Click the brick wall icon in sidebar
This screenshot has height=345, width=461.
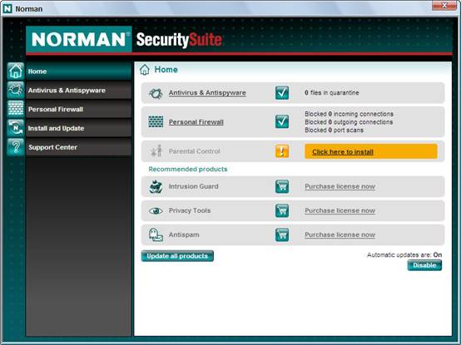(16, 109)
